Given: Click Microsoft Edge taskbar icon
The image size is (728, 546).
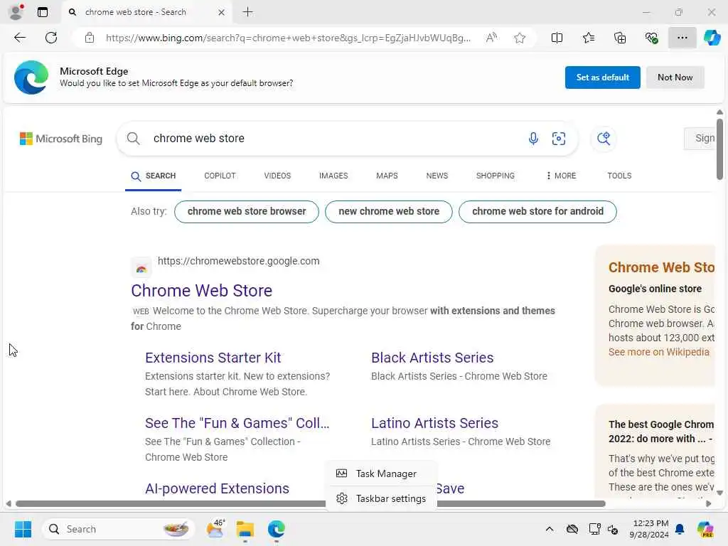Looking at the screenshot, I should (x=277, y=529).
